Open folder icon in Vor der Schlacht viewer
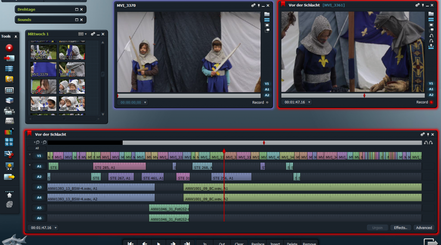The width and height of the screenshot is (441, 245). click(x=431, y=14)
